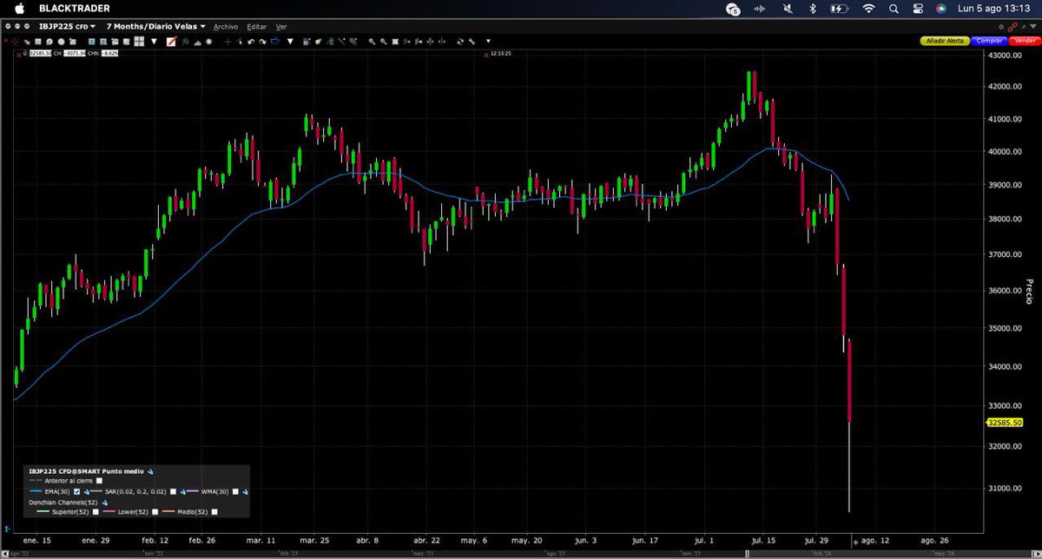Click the red Vender button

tap(1025, 41)
